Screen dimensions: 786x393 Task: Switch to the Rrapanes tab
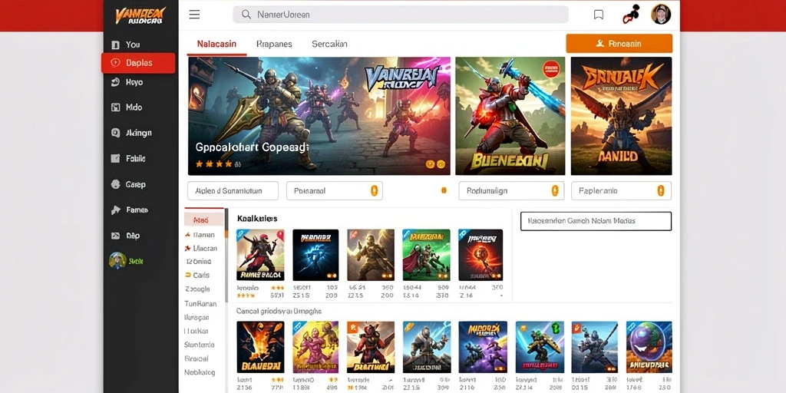pos(274,44)
